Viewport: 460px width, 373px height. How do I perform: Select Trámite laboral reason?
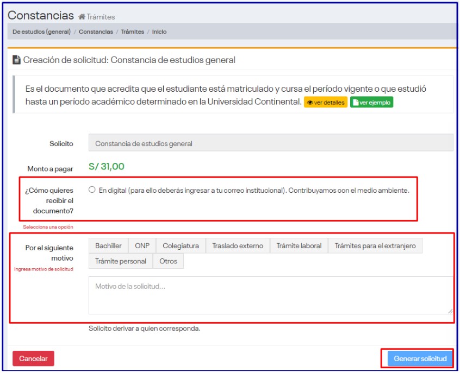(299, 246)
